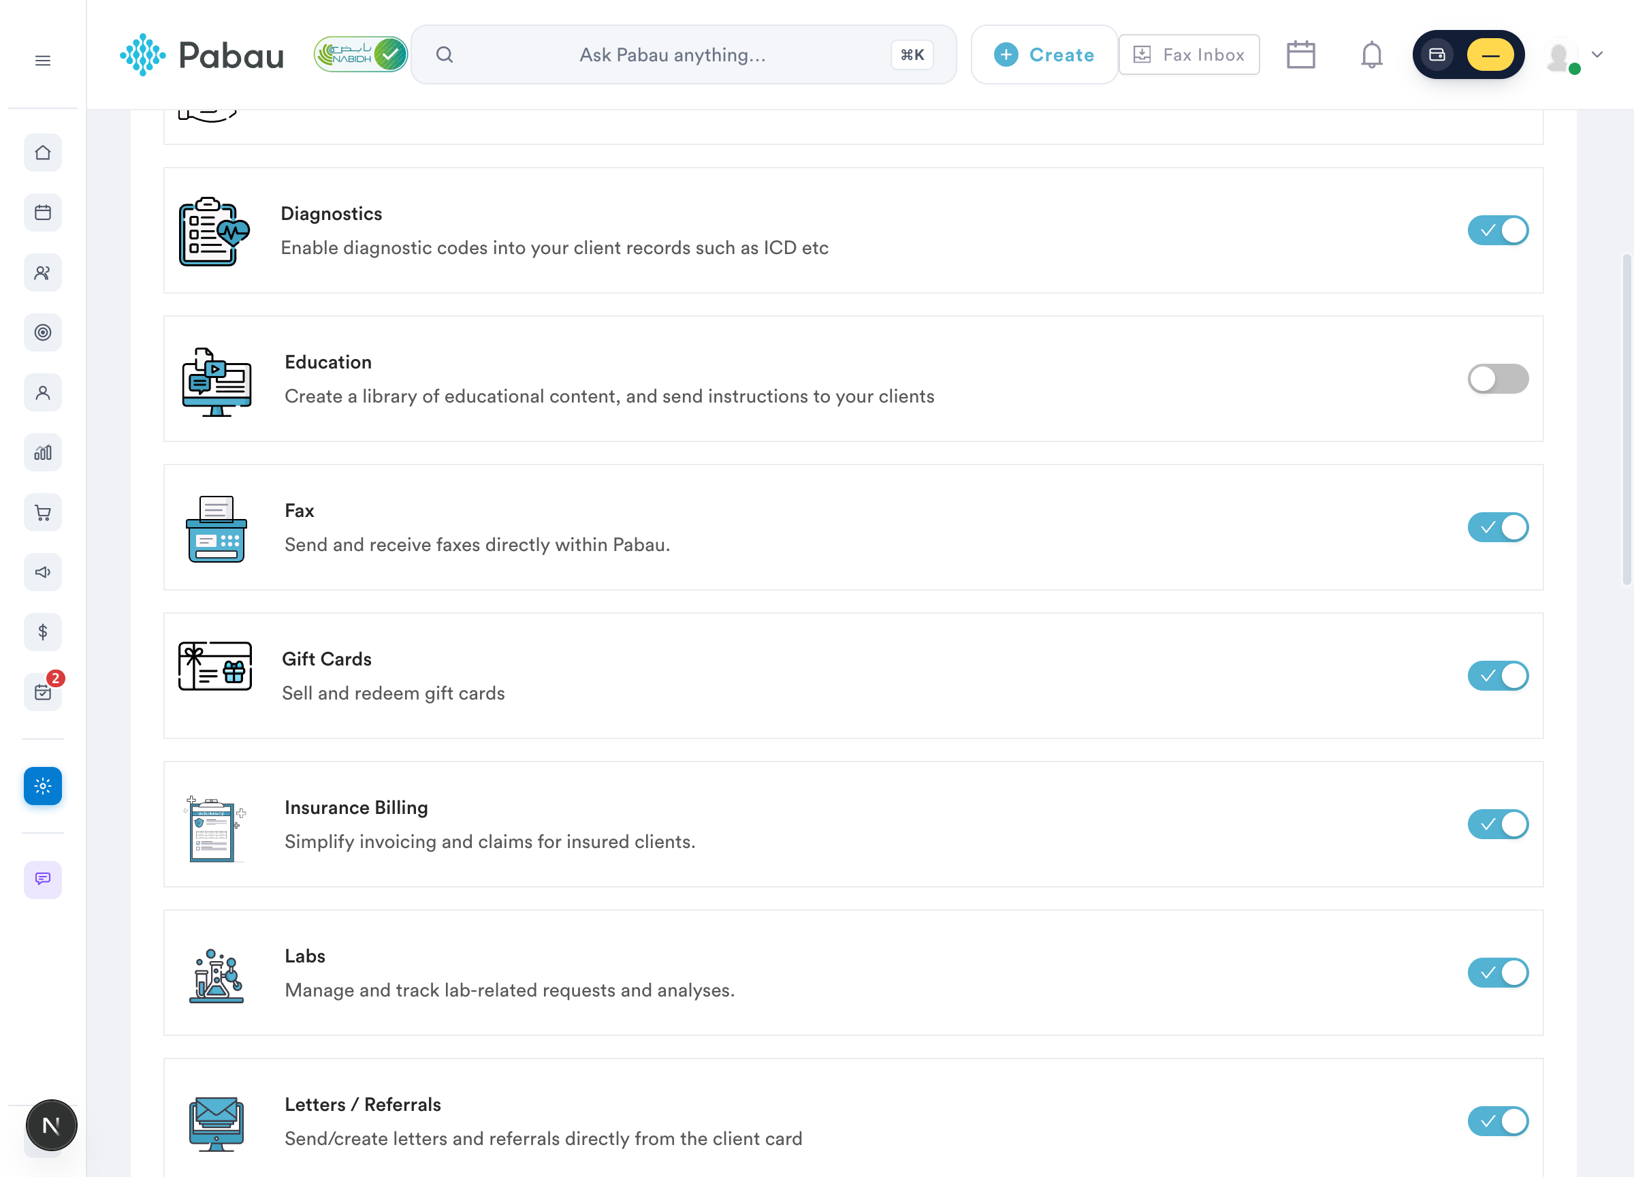Click the Fax title
Viewport: 1634px width, 1177px height.
[299, 511]
